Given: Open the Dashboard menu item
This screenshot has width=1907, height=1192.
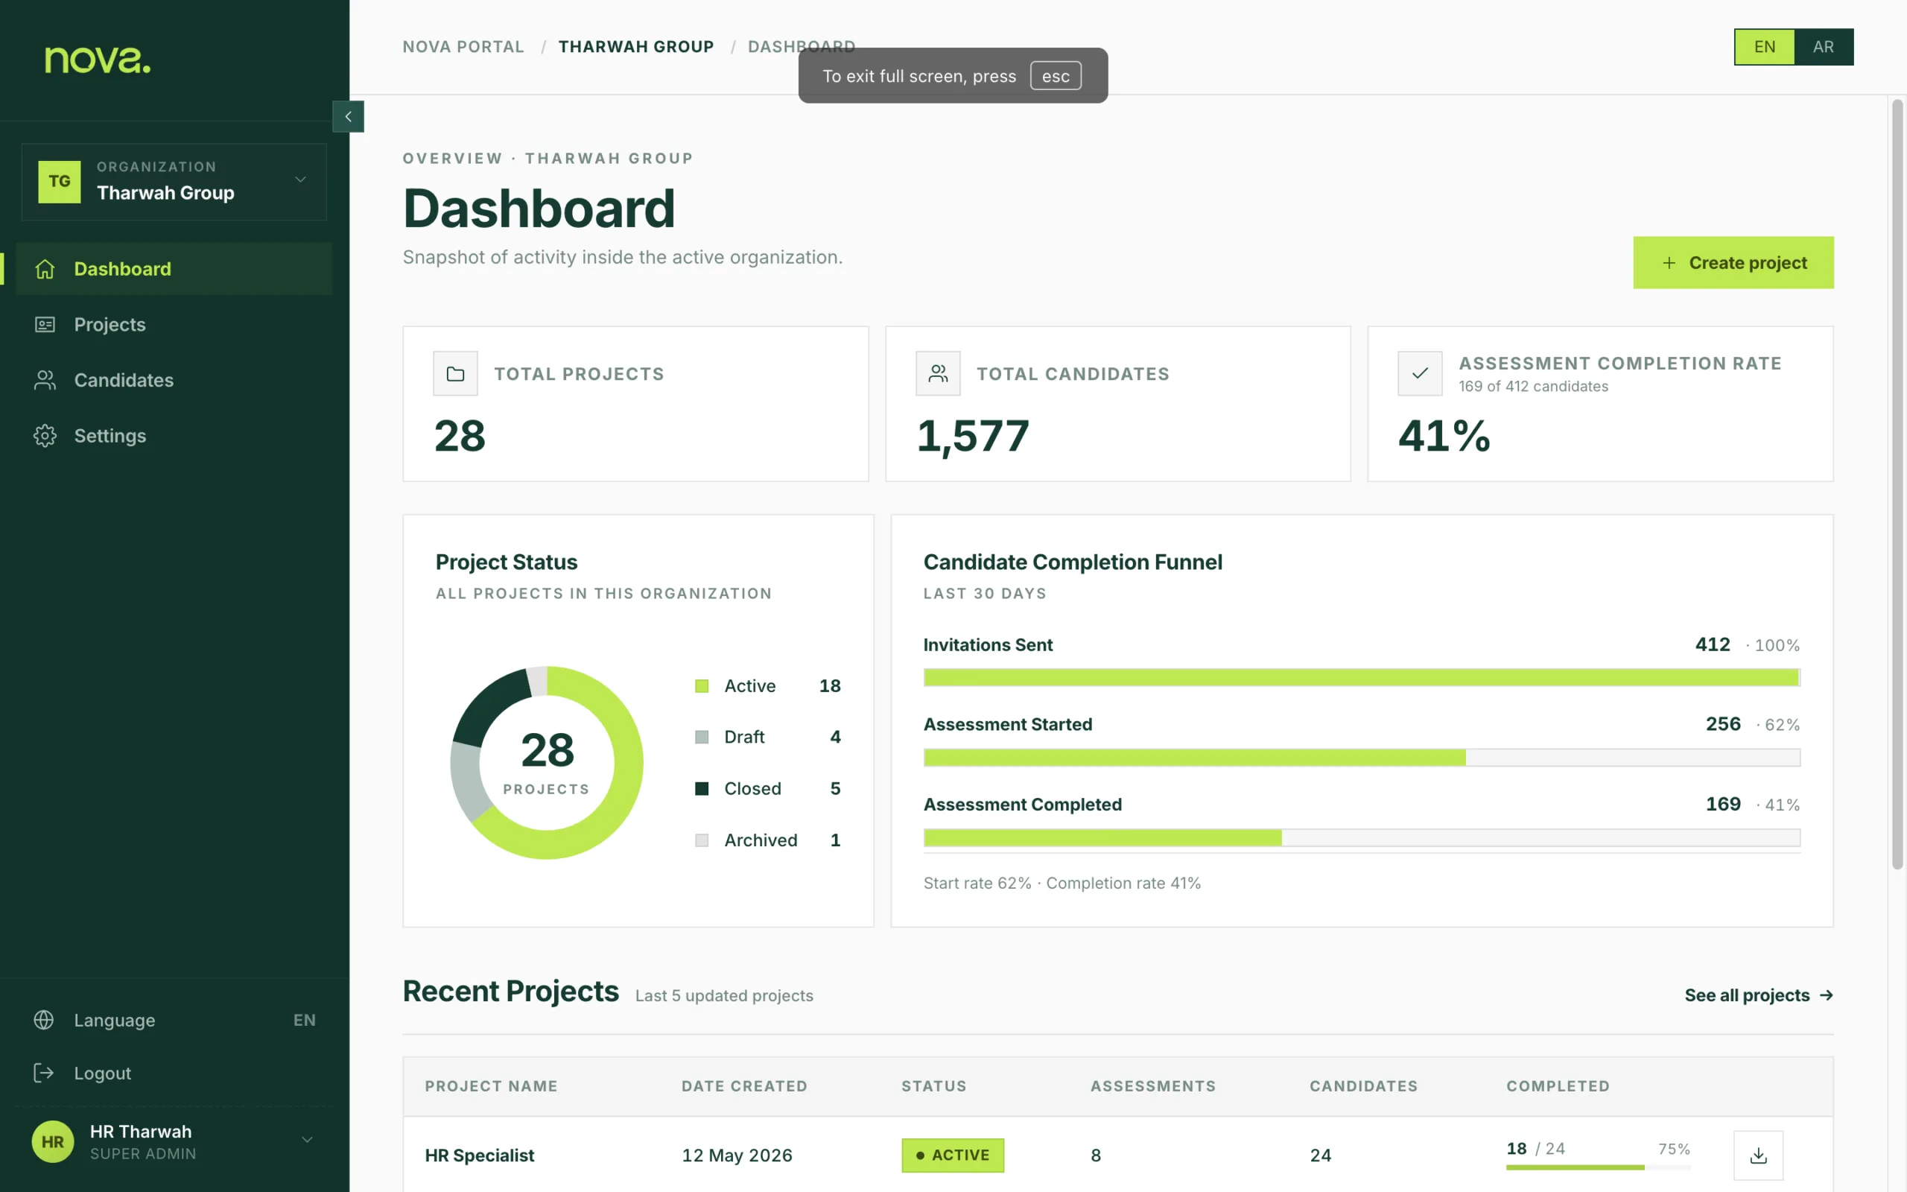Looking at the screenshot, I should coord(174,269).
